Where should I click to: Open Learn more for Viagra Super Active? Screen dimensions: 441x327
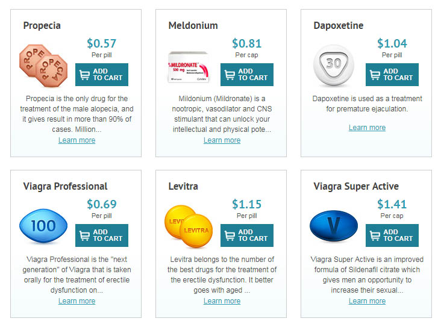pos(367,301)
